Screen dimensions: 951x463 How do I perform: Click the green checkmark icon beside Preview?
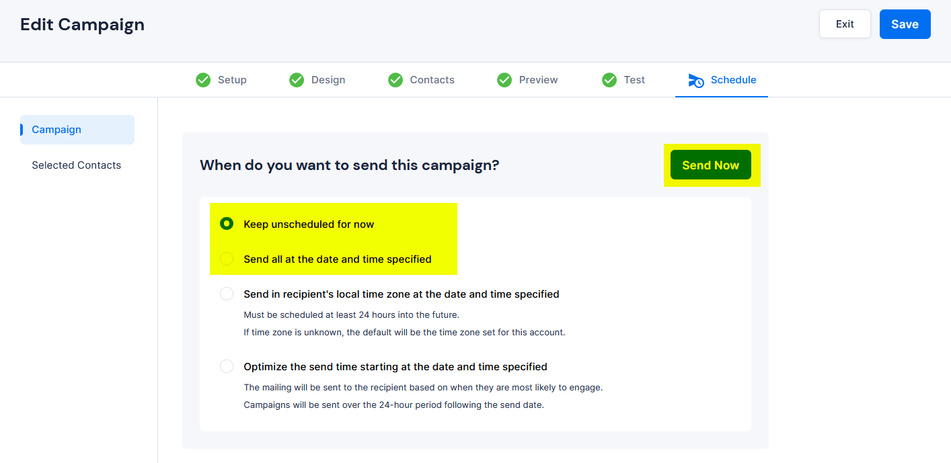tap(504, 80)
